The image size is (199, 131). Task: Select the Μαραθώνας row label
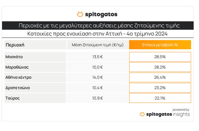(17, 67)
